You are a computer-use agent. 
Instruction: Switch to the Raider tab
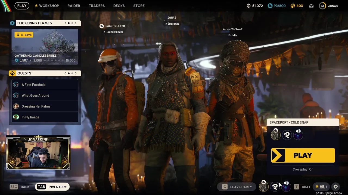click(74, 6)
